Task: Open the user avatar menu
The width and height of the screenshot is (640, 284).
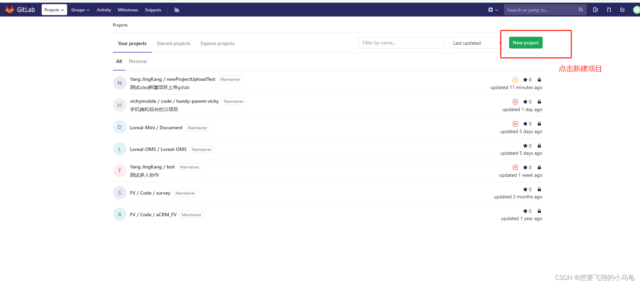Action: point(637,10)
